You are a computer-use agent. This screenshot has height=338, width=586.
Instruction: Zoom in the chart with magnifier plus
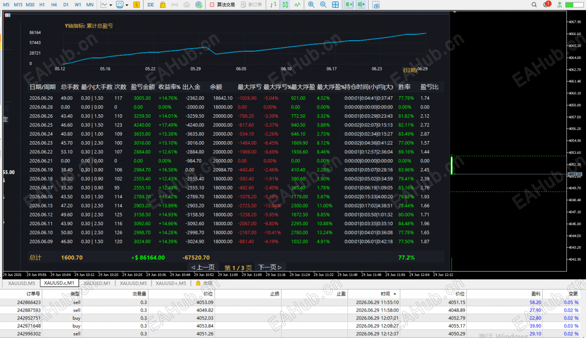point(311,5)
